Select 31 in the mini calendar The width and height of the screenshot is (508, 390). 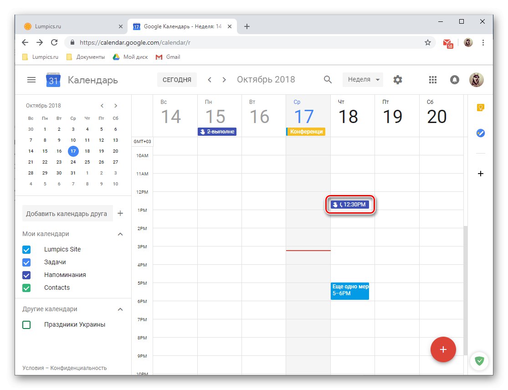73,173
